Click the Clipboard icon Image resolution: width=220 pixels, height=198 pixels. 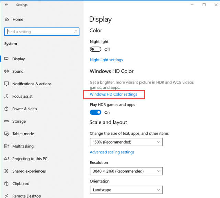coord(6,183)
